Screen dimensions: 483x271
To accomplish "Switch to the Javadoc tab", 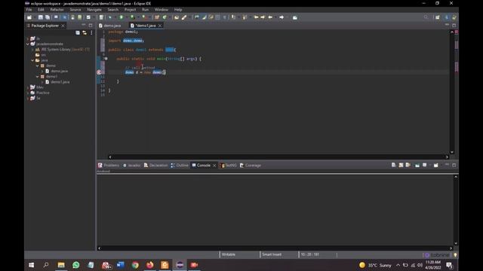I will 131,166.
